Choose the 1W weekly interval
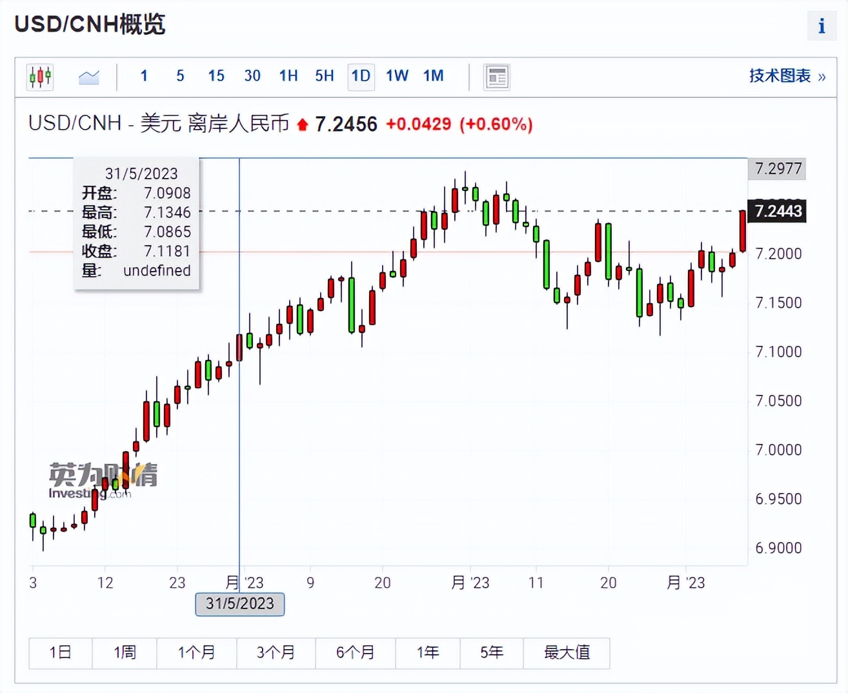 397,76
